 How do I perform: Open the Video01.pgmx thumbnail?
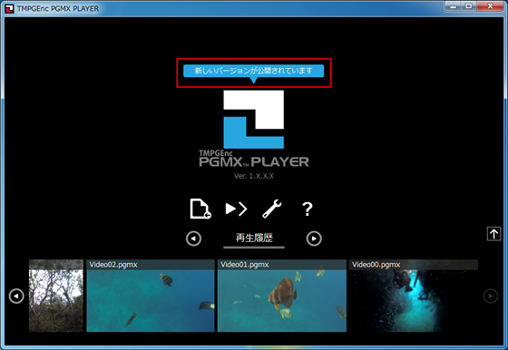(x=282, y=296)
